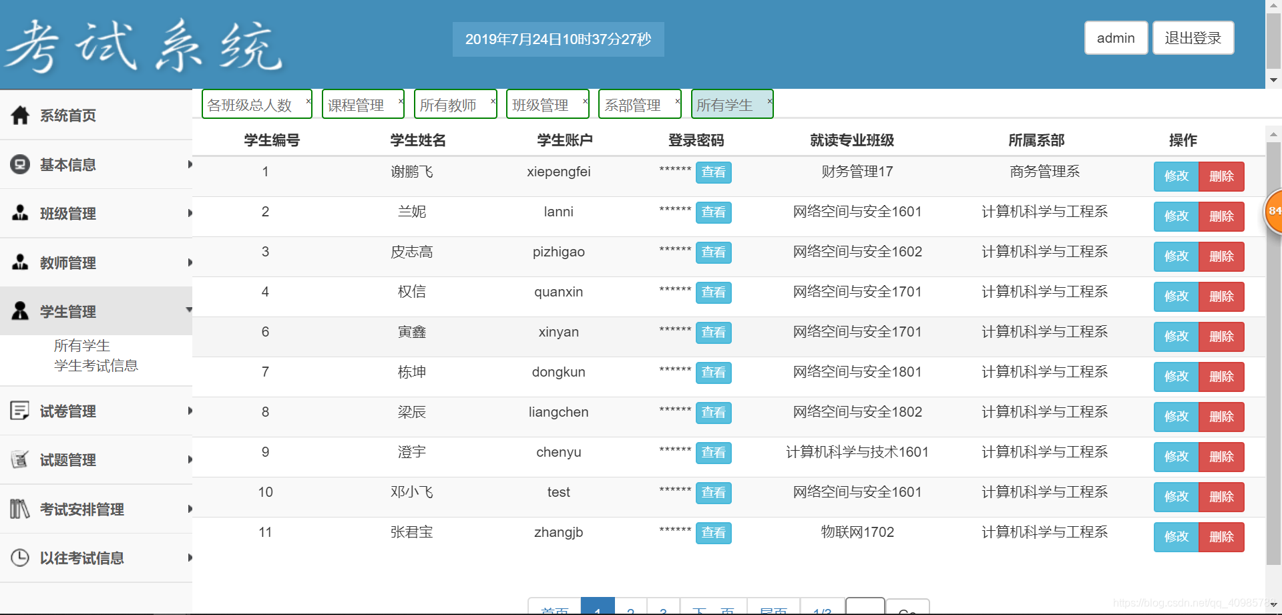Edit student 邓小飞 with 修改
1282x615 pixels.
(1177, 497)
